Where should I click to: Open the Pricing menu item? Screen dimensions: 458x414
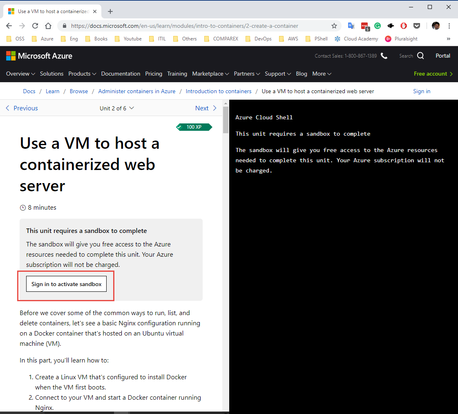[154, 74]
